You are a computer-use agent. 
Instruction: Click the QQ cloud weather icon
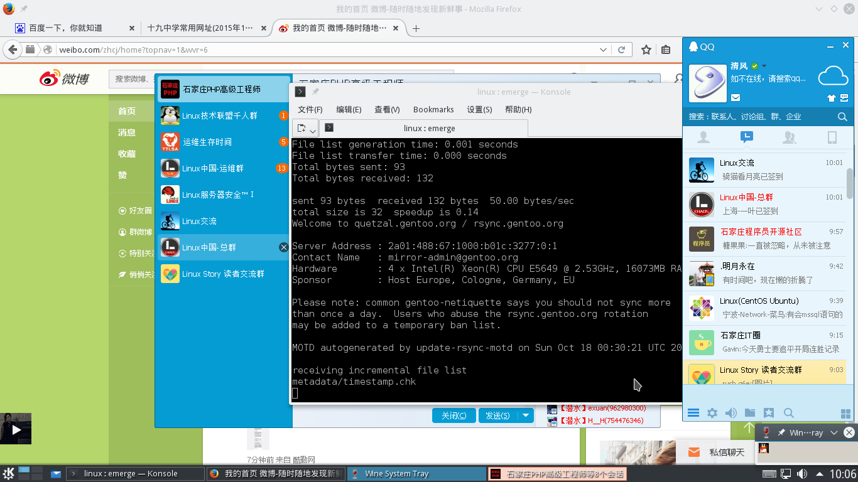pos(833,76)
